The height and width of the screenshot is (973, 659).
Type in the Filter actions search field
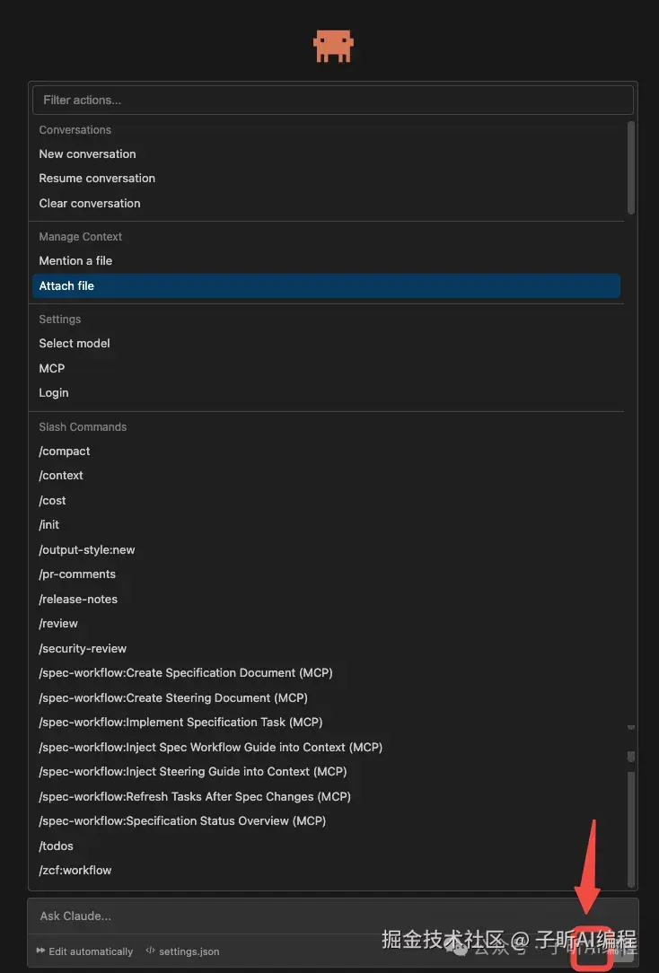(333, 101)
